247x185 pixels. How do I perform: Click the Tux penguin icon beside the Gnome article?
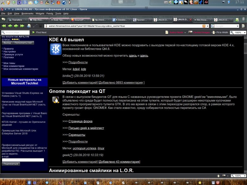coord(56,100)
